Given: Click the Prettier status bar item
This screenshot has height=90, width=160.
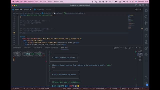Looking at the screenshot, I should coord(135,88).
